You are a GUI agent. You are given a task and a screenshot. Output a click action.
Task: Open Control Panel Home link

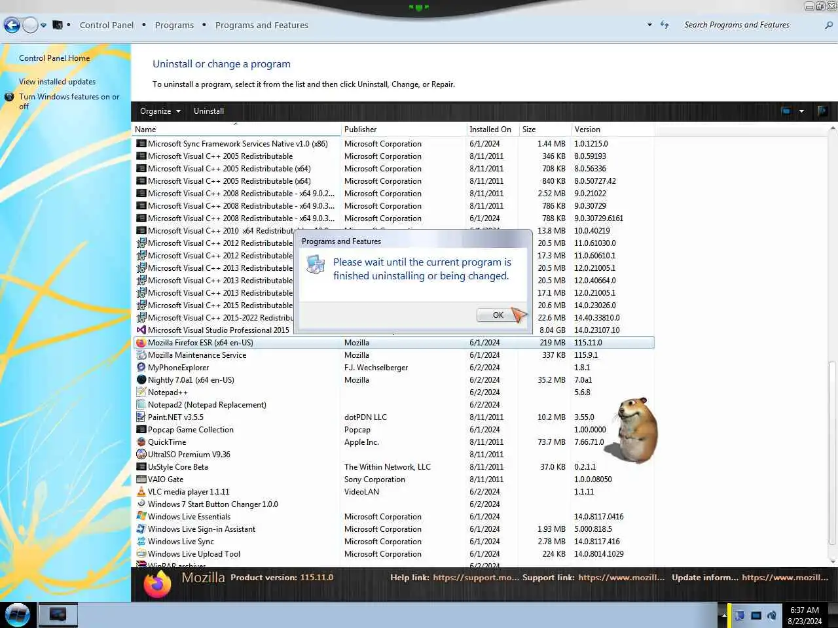[54, 58]
